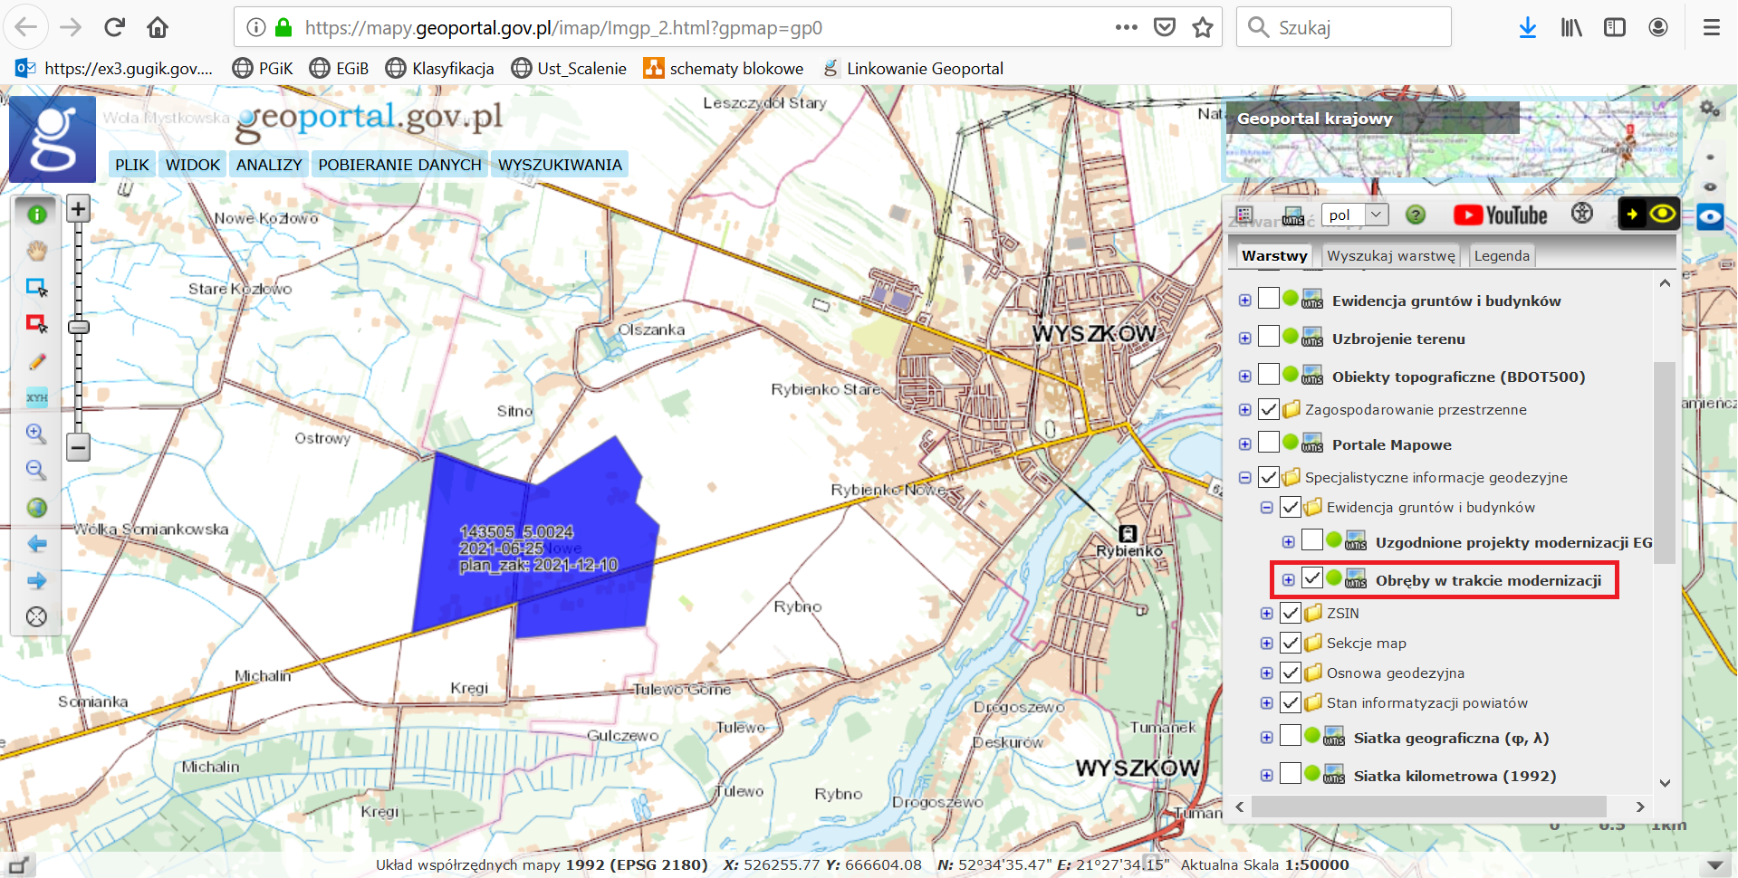Open the XYH coordinates tool
This screenshot has height=878, width=1738.
36,397
